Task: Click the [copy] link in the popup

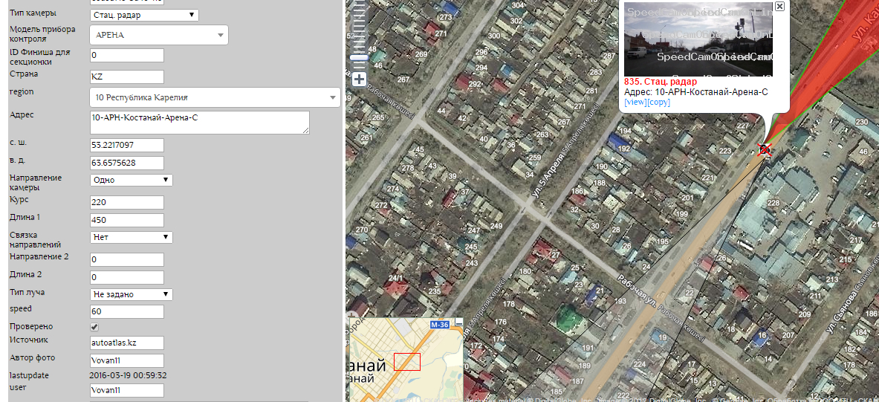Action: click(x=658, y=102)
